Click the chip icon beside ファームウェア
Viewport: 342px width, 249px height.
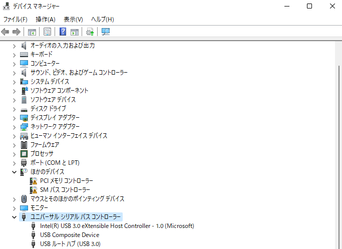click(x=24, y=145)
